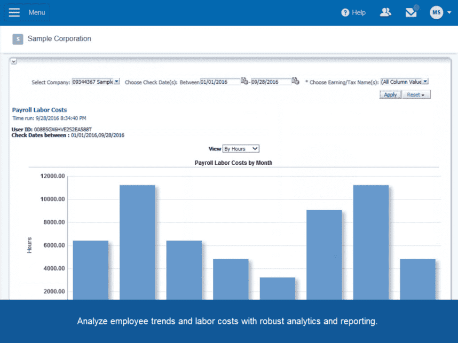Open the start date calendar picker icon
The width and height of the screenshot is (458, 343).
(244, 82)
